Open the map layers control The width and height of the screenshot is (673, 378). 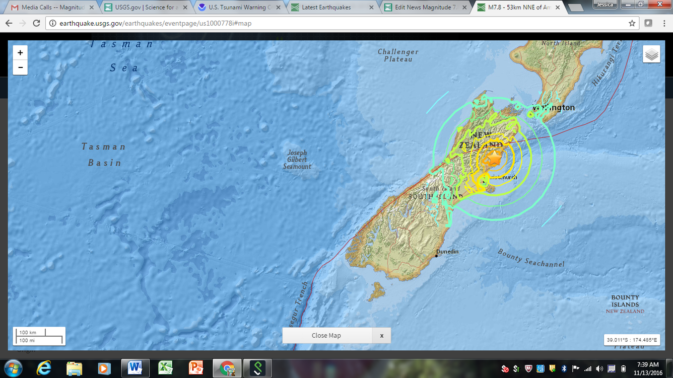tap(651, 54)
